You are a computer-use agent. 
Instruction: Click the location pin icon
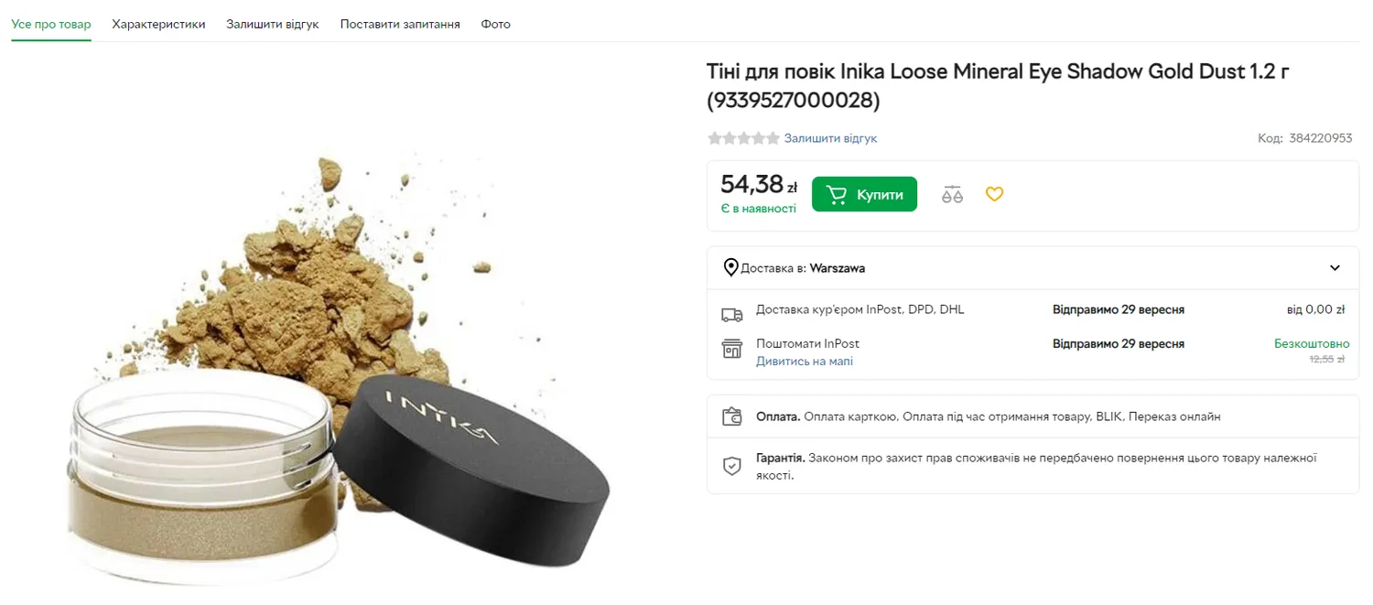(730, 268)
